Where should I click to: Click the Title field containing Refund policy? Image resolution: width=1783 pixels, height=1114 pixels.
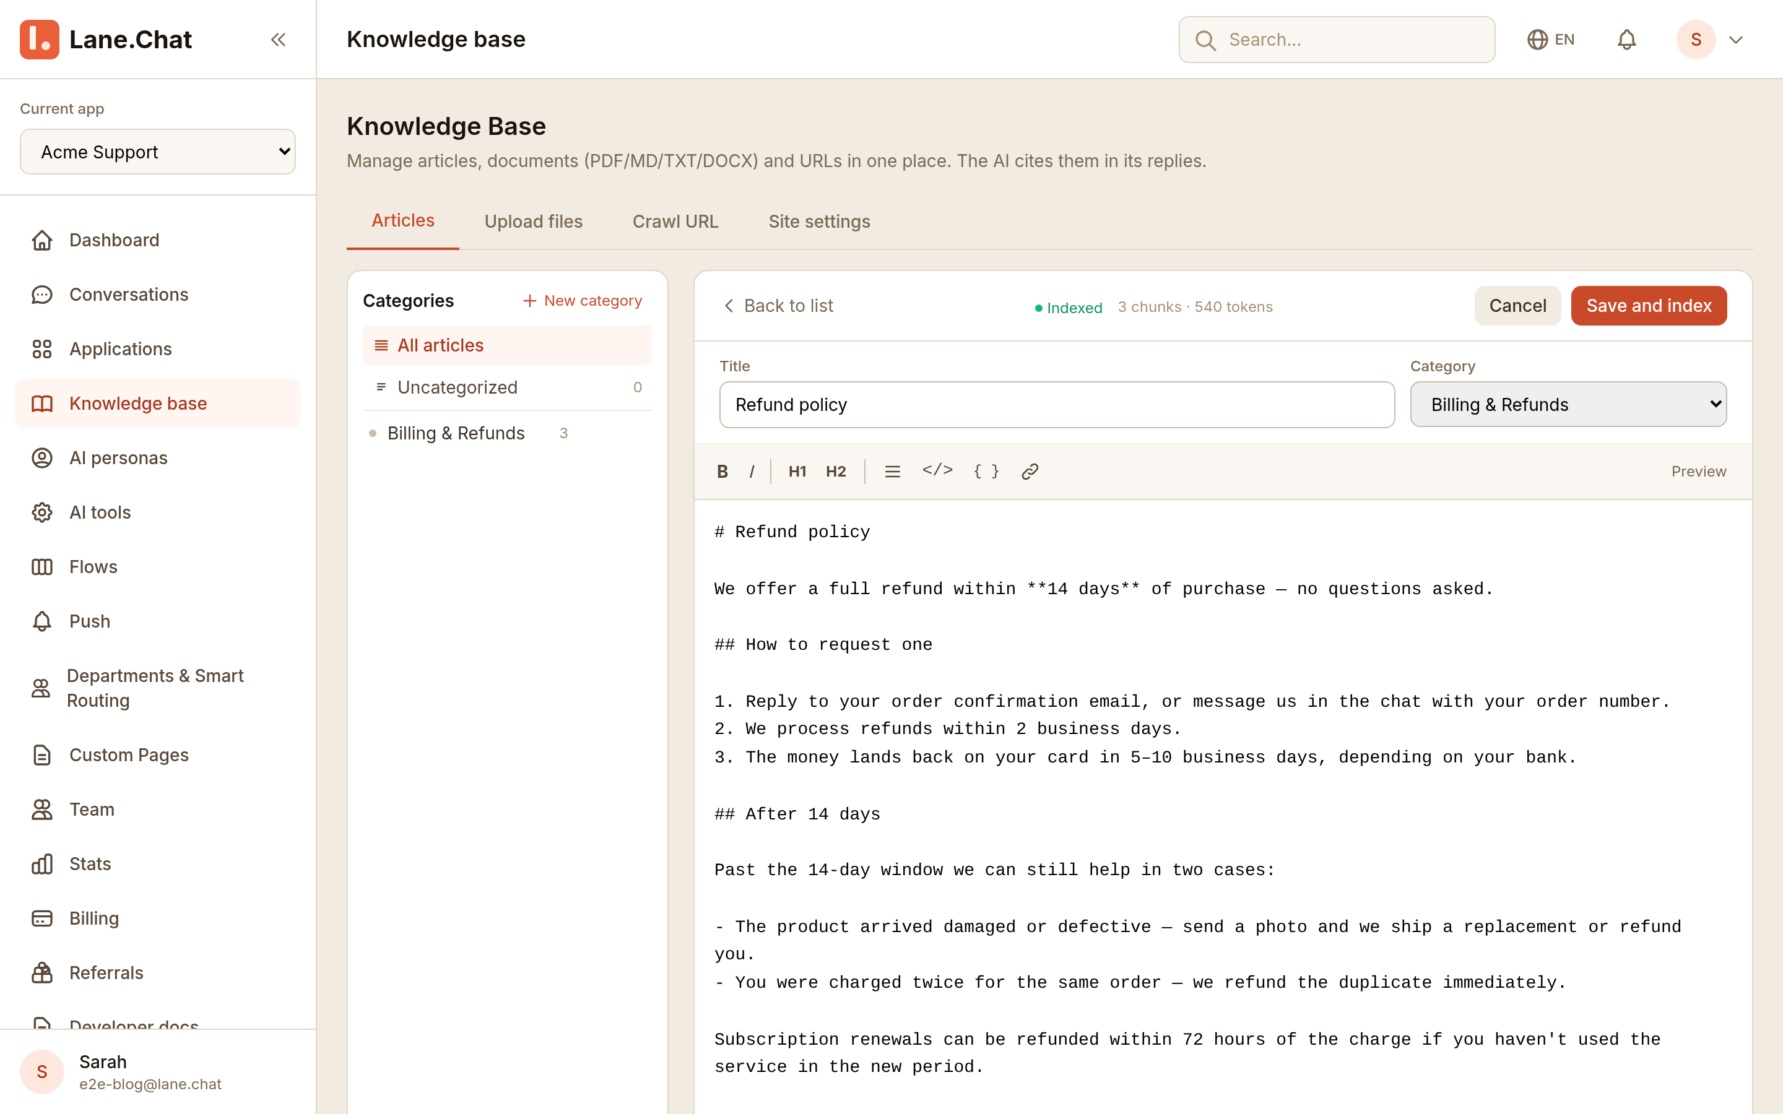click(x=1057, y=405)
